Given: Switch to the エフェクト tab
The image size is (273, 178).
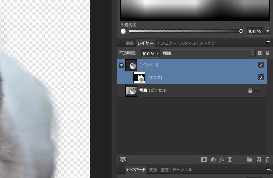Looking at the screenshot, I should click(166, 43).
